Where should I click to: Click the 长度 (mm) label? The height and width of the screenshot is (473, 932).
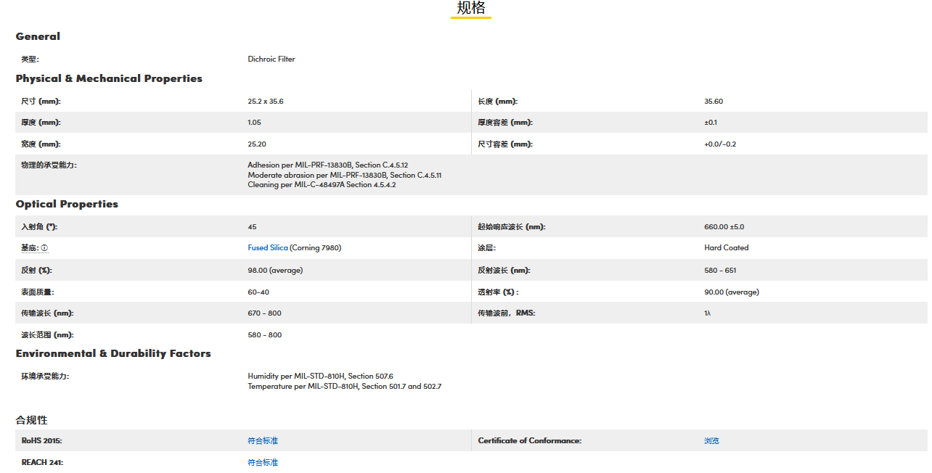tap(497, 102)
